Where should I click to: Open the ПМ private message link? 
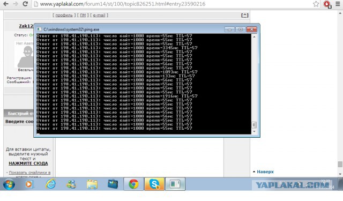[x=83, y=15]
